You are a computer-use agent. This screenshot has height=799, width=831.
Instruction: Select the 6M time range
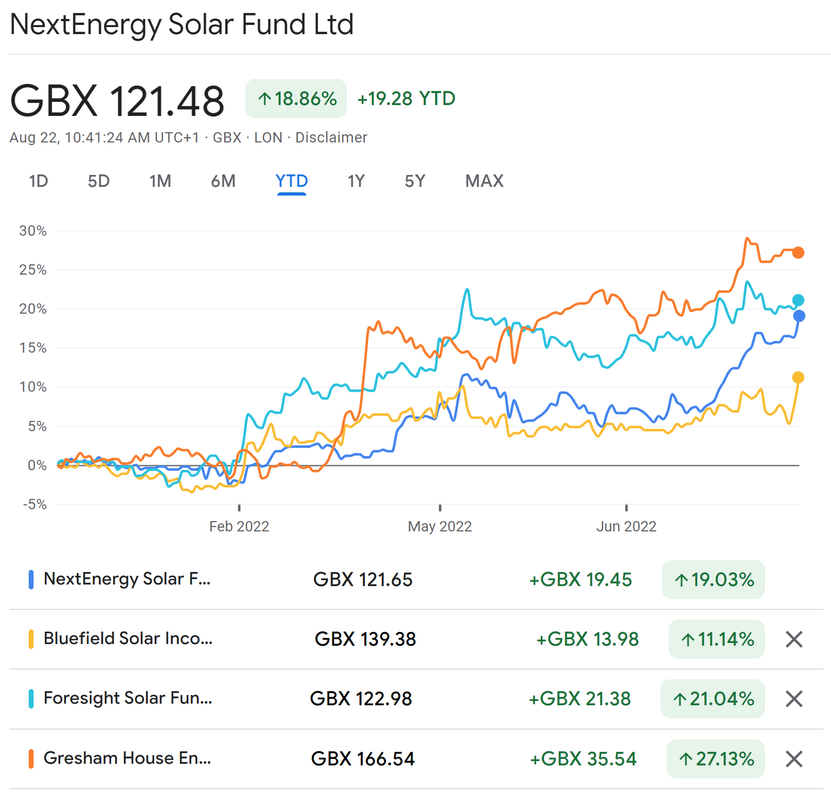coord(223,181)
